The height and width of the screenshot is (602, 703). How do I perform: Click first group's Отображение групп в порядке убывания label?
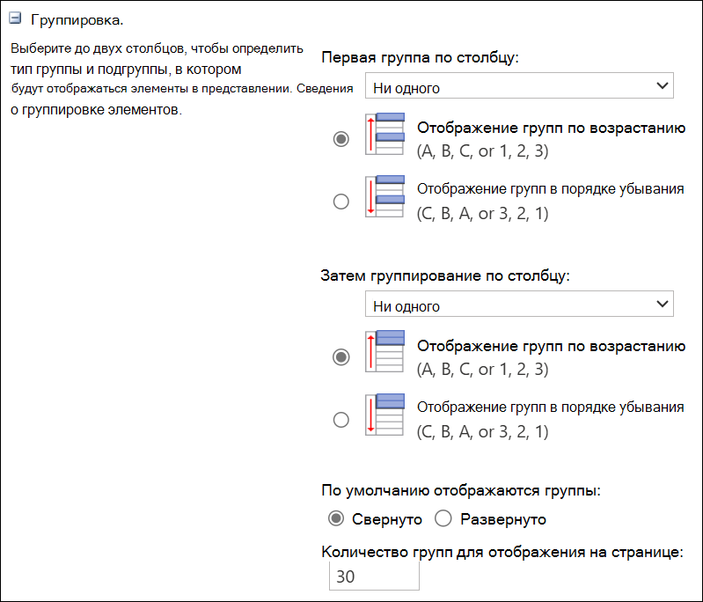click(551, 189)
